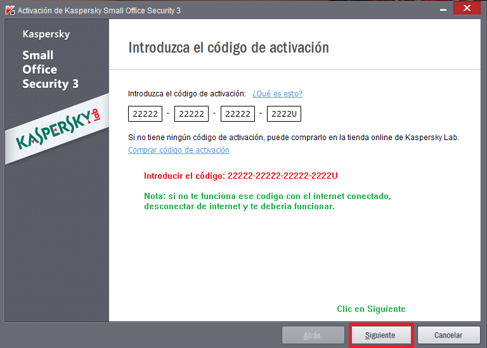Click the Kaspersky lab logo banner
Image resolution: width=487 pixels, height=348 pixels.
(x=57, y=129)
